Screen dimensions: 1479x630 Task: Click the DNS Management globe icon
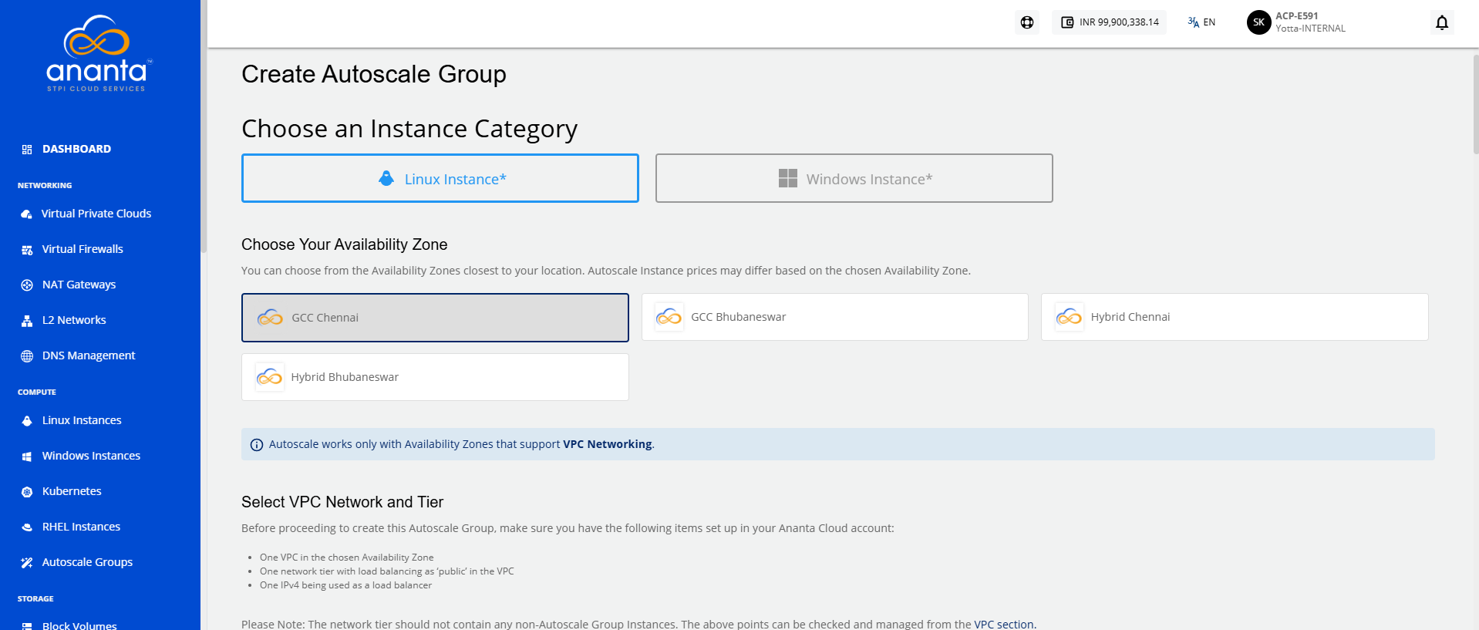(27, 356)
